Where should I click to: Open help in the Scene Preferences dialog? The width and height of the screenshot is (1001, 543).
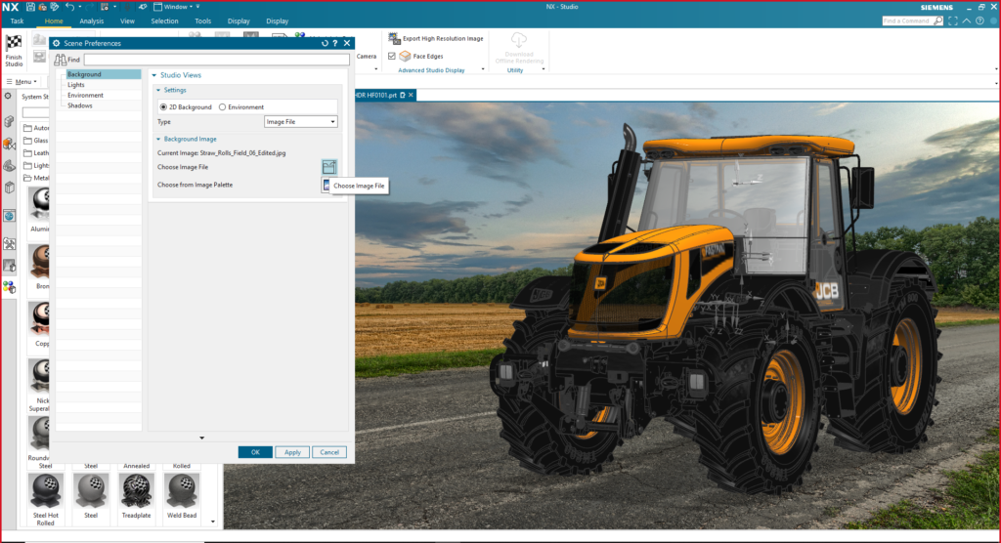(x=335, y=43)
